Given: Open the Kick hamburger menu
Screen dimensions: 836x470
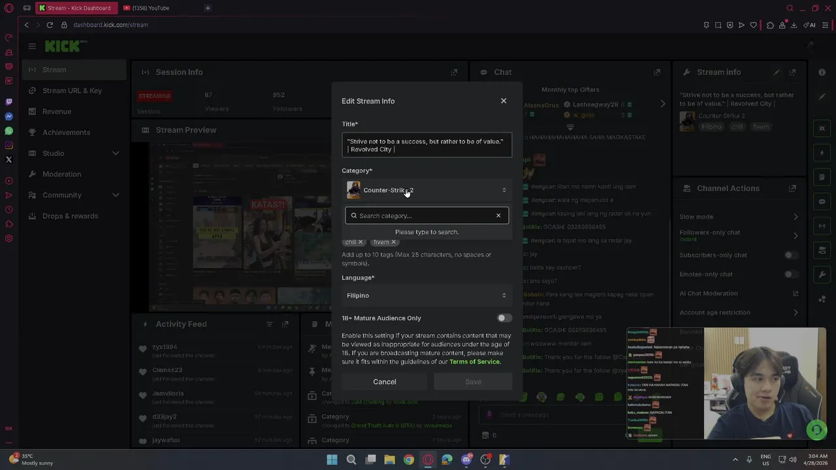Looking at the screenshot, I should coord(32,46).
